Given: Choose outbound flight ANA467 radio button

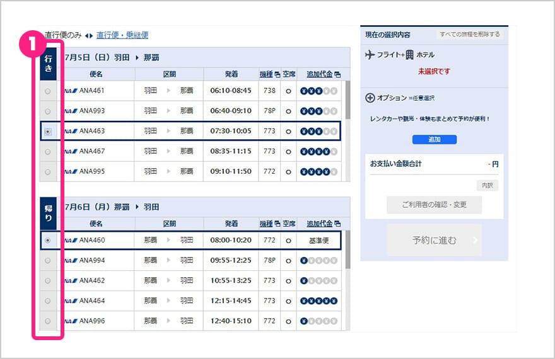Looking at the screenshot, I should coord(49,152).
